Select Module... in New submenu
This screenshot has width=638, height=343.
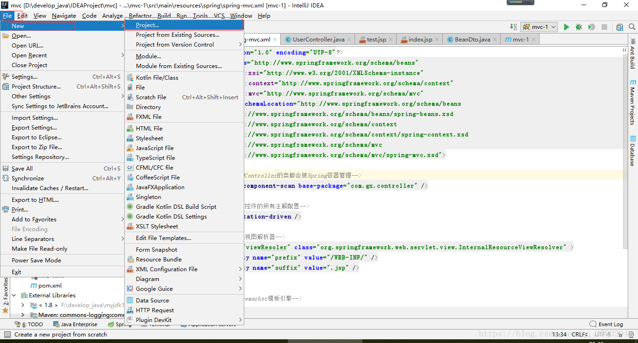[x=184, y=56]
